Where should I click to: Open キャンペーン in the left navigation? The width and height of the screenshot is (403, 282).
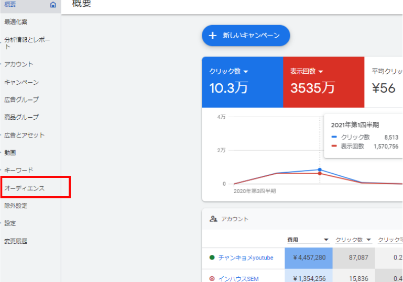(21, 82)
